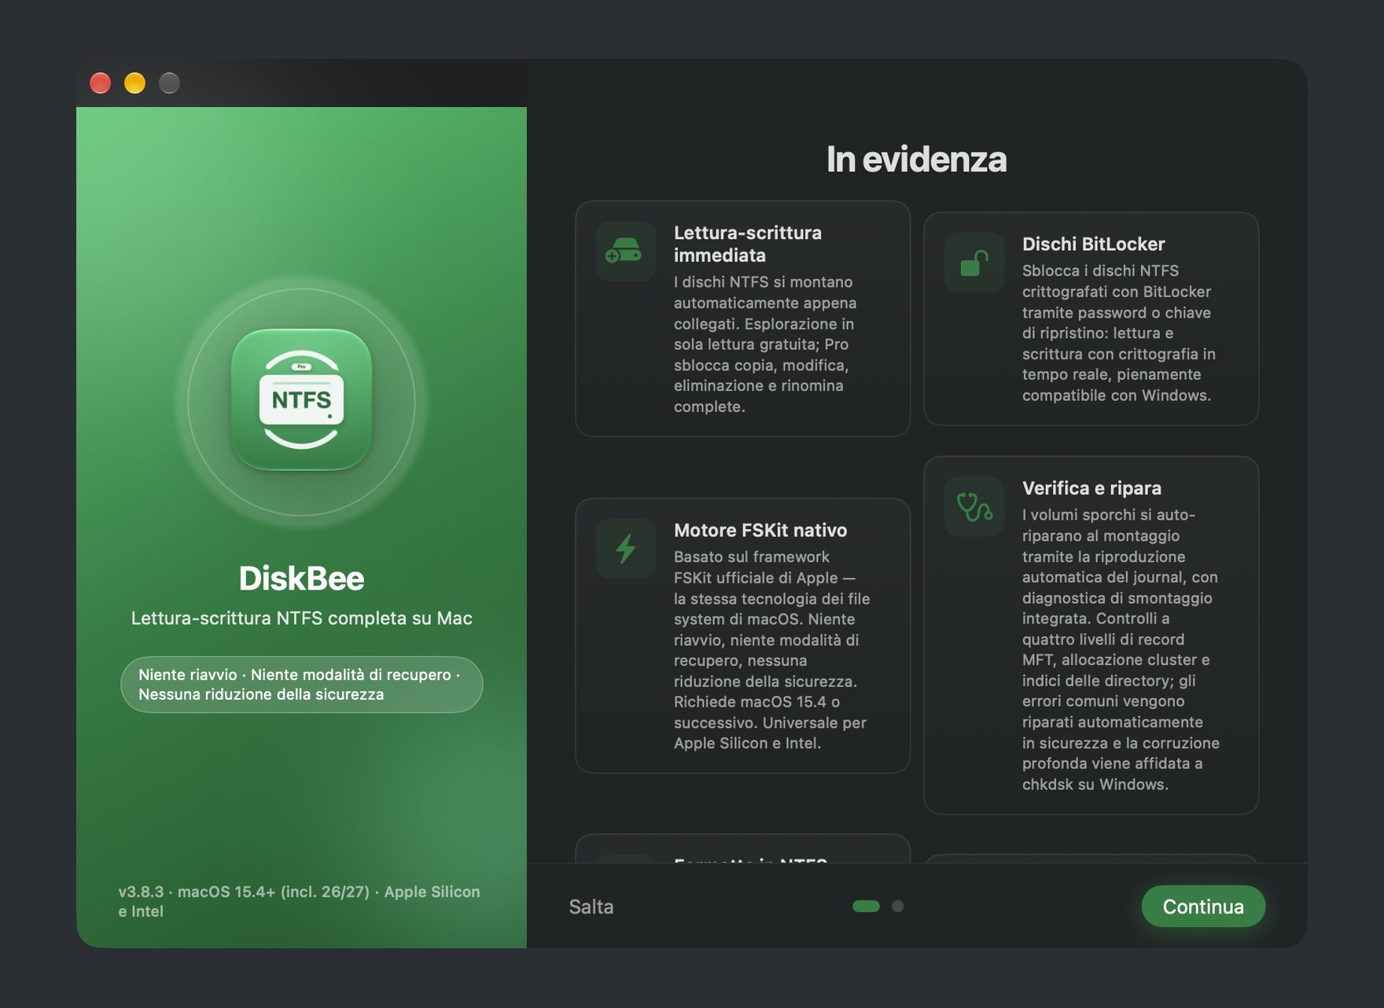The width and height of the screenshot is (1384, 1008).
Task: Skip the intro with Salta
Action: click(591, 907)
